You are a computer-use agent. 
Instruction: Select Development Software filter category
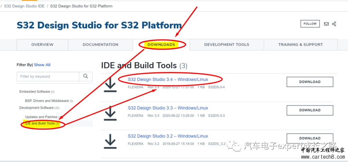click(x=39, y=108)
